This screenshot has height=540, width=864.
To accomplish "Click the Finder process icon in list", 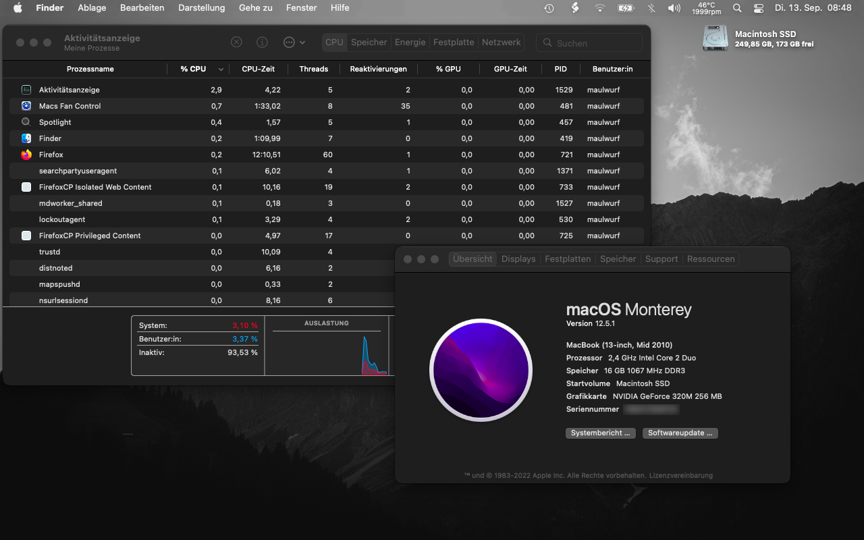I will pos(26,138).
